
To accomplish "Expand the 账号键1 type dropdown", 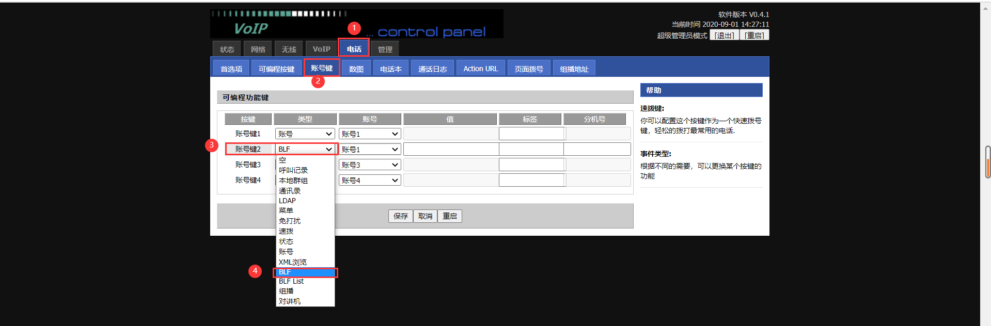I will [305, 134].
